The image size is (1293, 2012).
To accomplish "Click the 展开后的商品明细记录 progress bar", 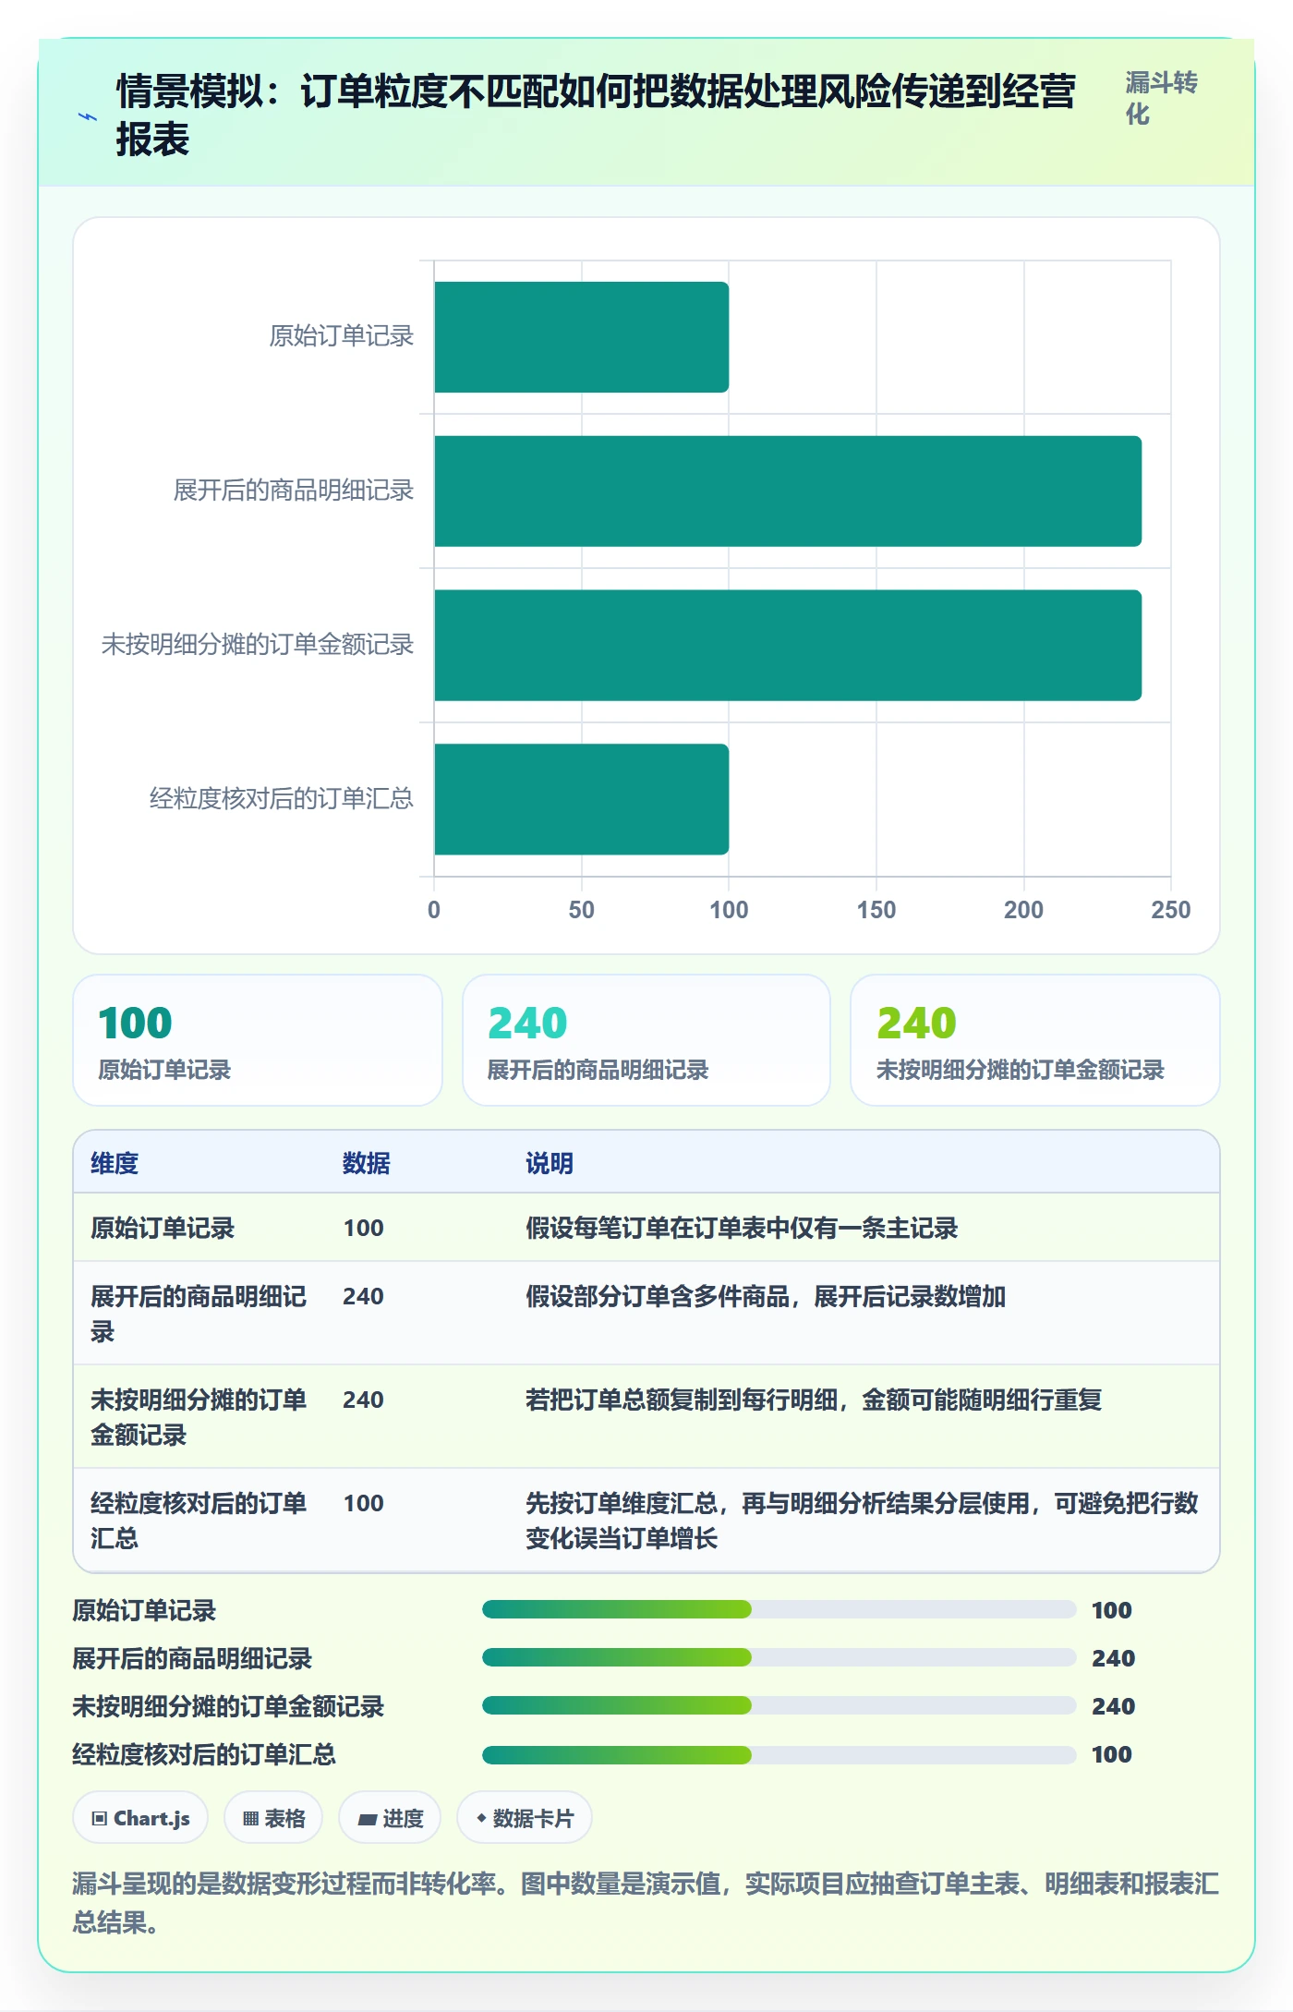I will point(779,1658).
